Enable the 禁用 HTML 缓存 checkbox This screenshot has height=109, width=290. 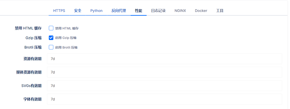coord(51,28)
